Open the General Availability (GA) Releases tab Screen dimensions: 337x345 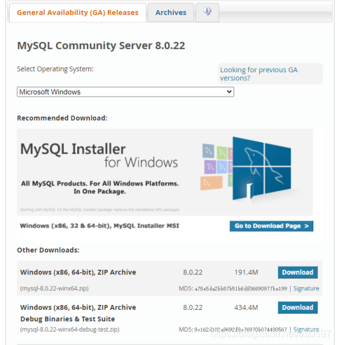(x=78, y=13)
